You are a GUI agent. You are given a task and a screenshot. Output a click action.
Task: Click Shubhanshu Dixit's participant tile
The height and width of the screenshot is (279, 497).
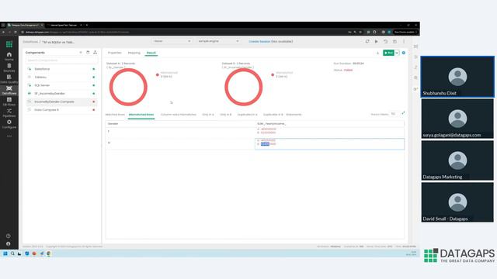(457, 77)
